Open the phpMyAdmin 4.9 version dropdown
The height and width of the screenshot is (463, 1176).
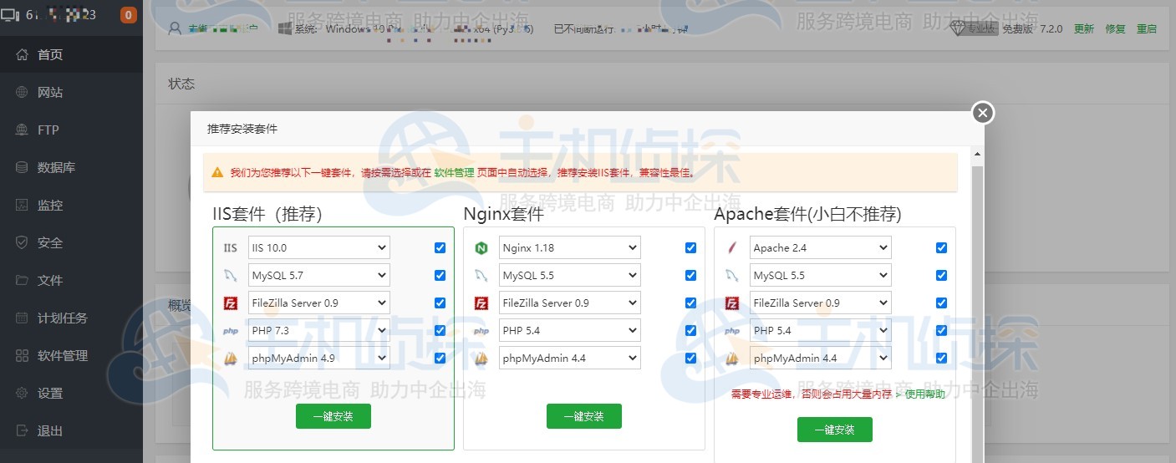319,358
